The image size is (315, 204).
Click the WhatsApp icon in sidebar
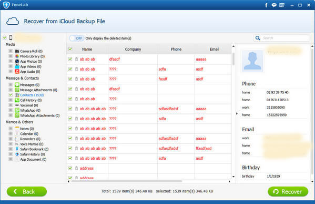coord(17,110)
